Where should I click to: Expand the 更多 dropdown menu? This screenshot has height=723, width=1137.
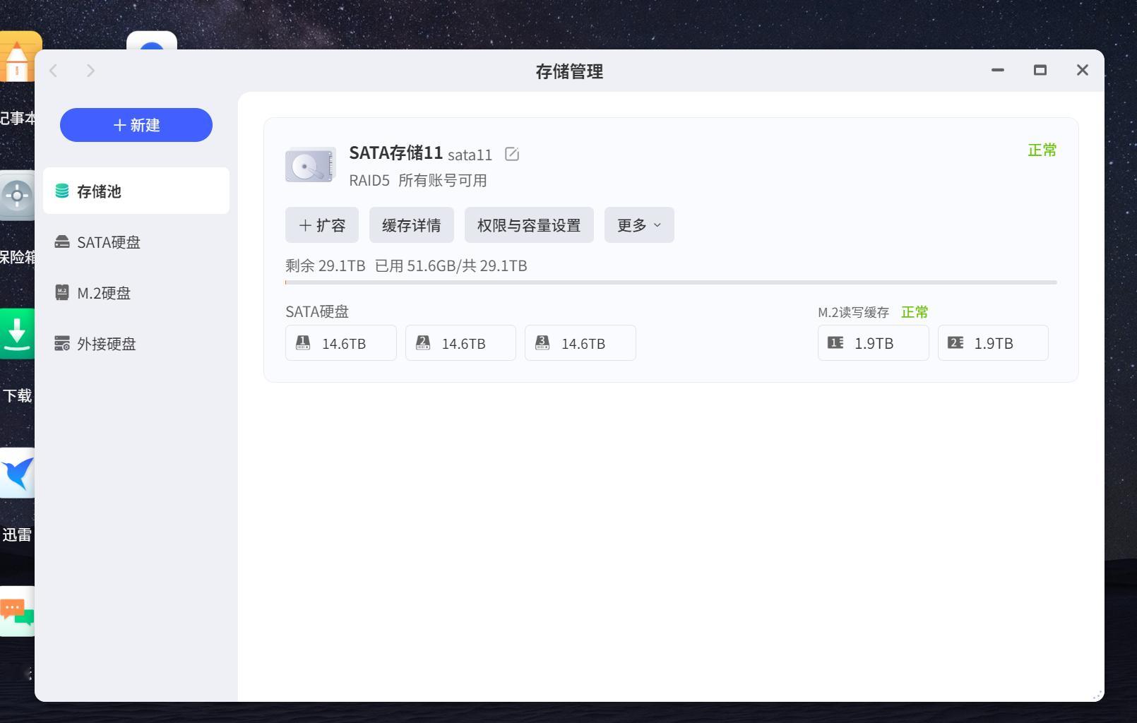639,225
